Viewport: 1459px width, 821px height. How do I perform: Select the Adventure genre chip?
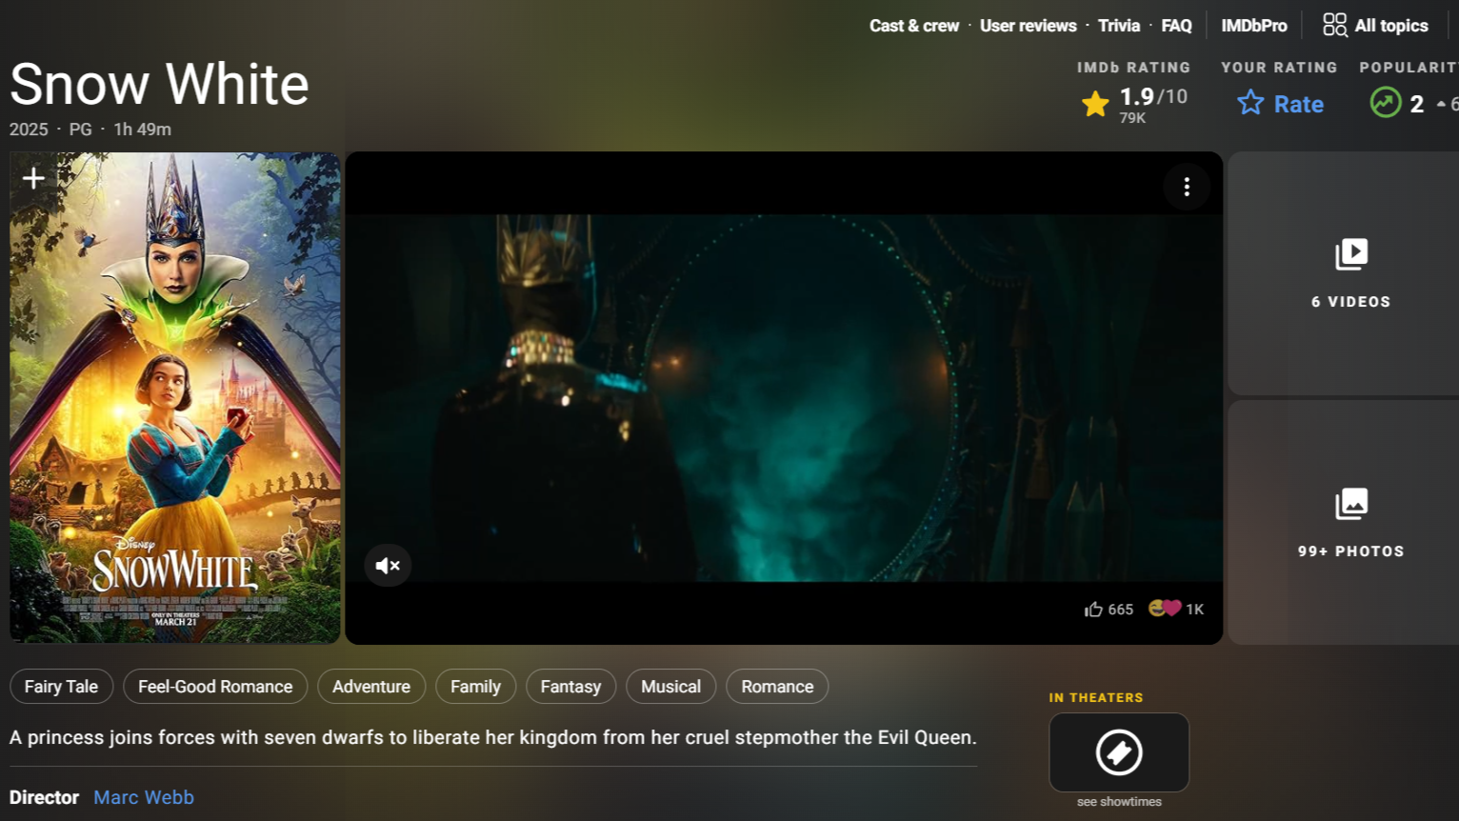tap(371, 687)
